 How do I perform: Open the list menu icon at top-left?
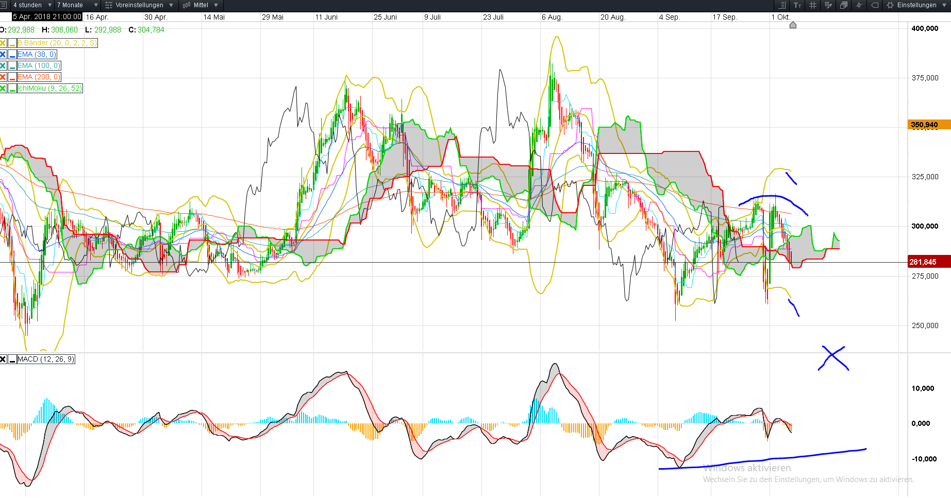pos(3,5)
